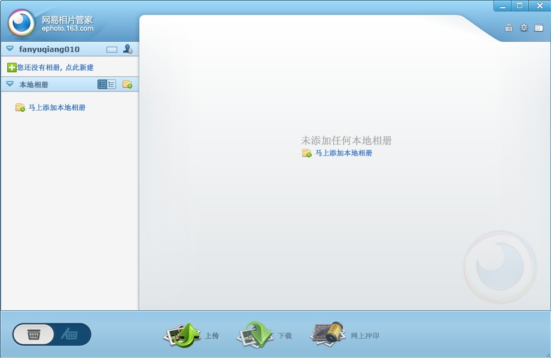551x358 pixels.
Task: Click 马上添加本地相册 in the left sidebar
Action: pyautogui.click(x=57, y=108)
